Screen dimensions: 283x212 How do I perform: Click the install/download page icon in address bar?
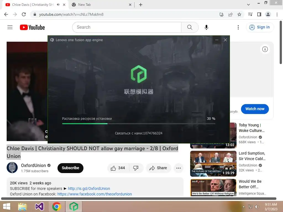[221, 14]
